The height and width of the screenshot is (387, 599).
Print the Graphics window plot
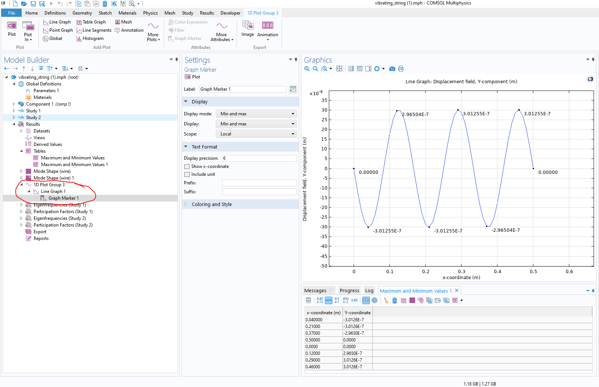[401, 69]
